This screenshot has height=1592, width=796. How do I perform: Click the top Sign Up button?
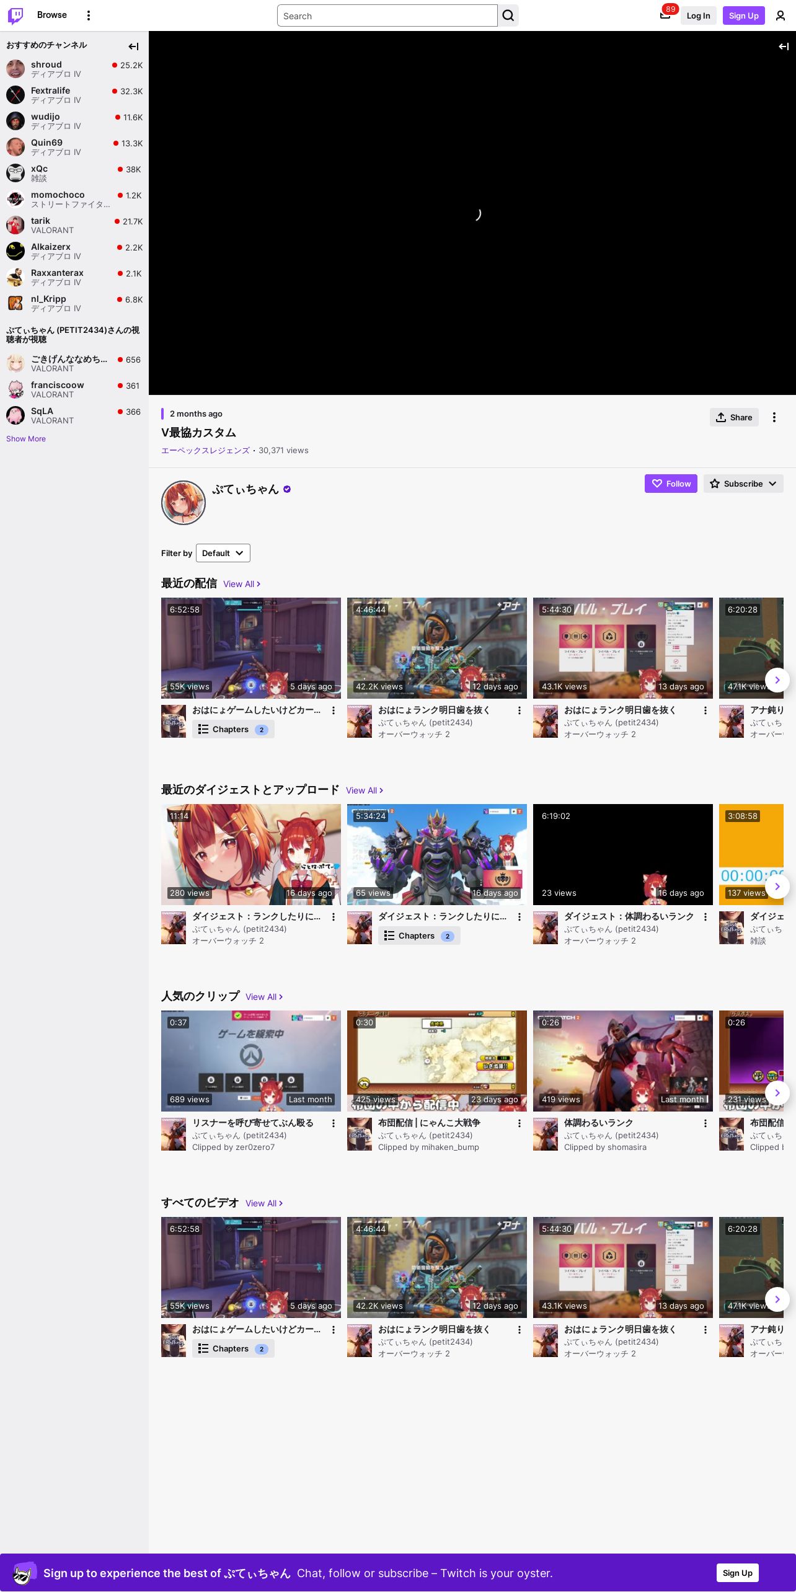(744, 15)
